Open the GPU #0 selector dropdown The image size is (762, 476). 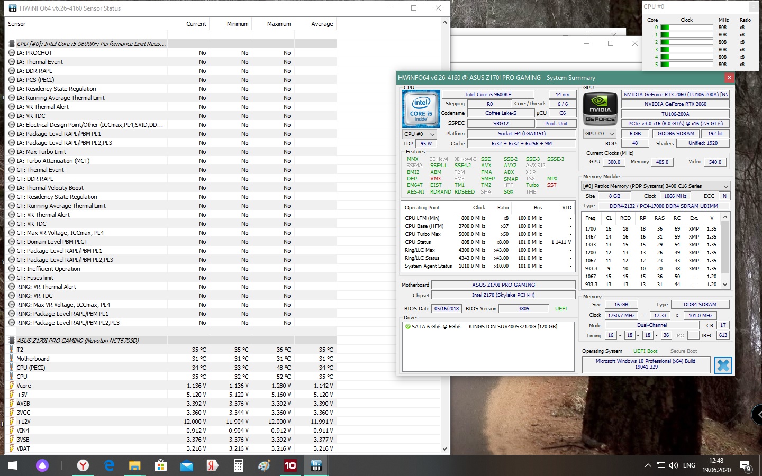[600, 134]
